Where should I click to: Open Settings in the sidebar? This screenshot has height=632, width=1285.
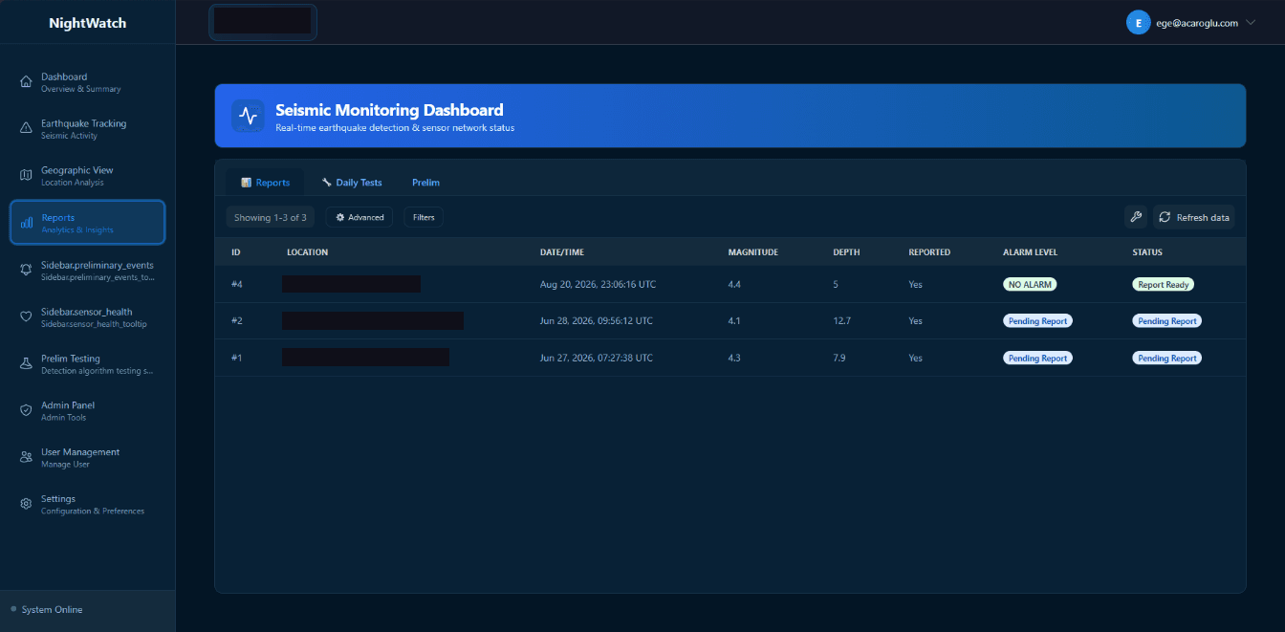88,504
